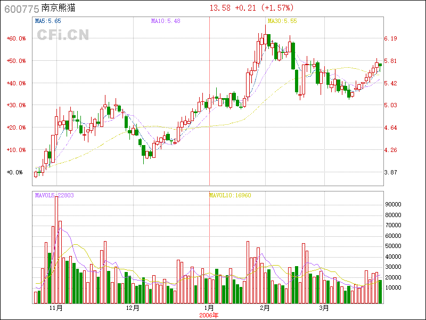Click the MA5:5.65 indicator label
This screenshot has width=426, height=320.
coord(48,21)
